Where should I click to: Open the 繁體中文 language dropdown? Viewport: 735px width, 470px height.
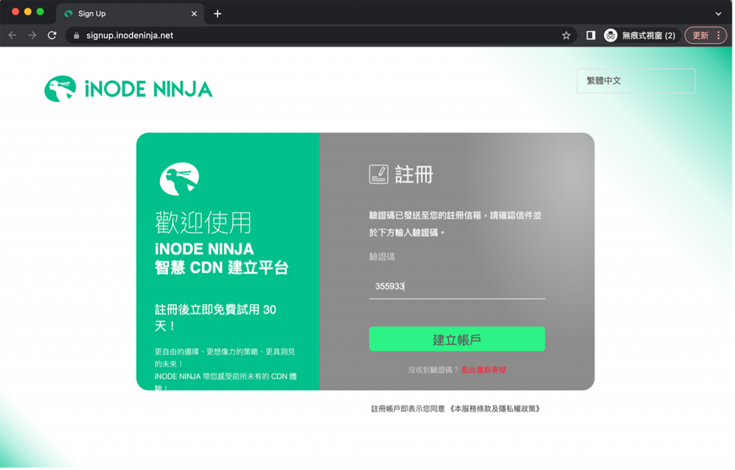point(636,81)
